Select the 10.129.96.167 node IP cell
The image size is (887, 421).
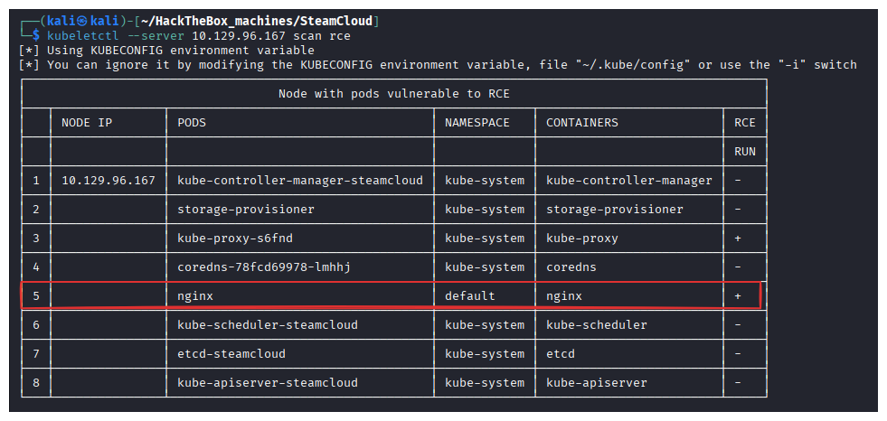tap(108, 181)
